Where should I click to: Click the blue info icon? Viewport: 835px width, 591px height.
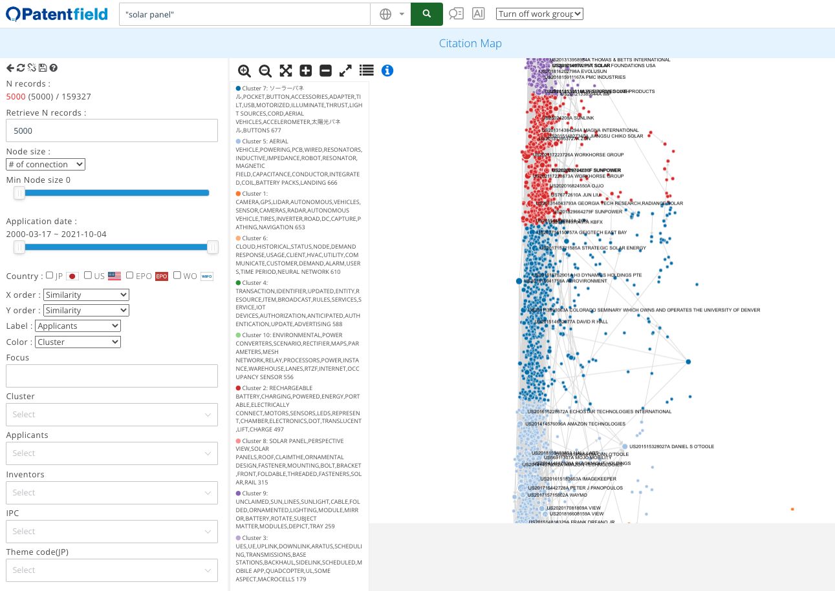click(x=387, y=71)
